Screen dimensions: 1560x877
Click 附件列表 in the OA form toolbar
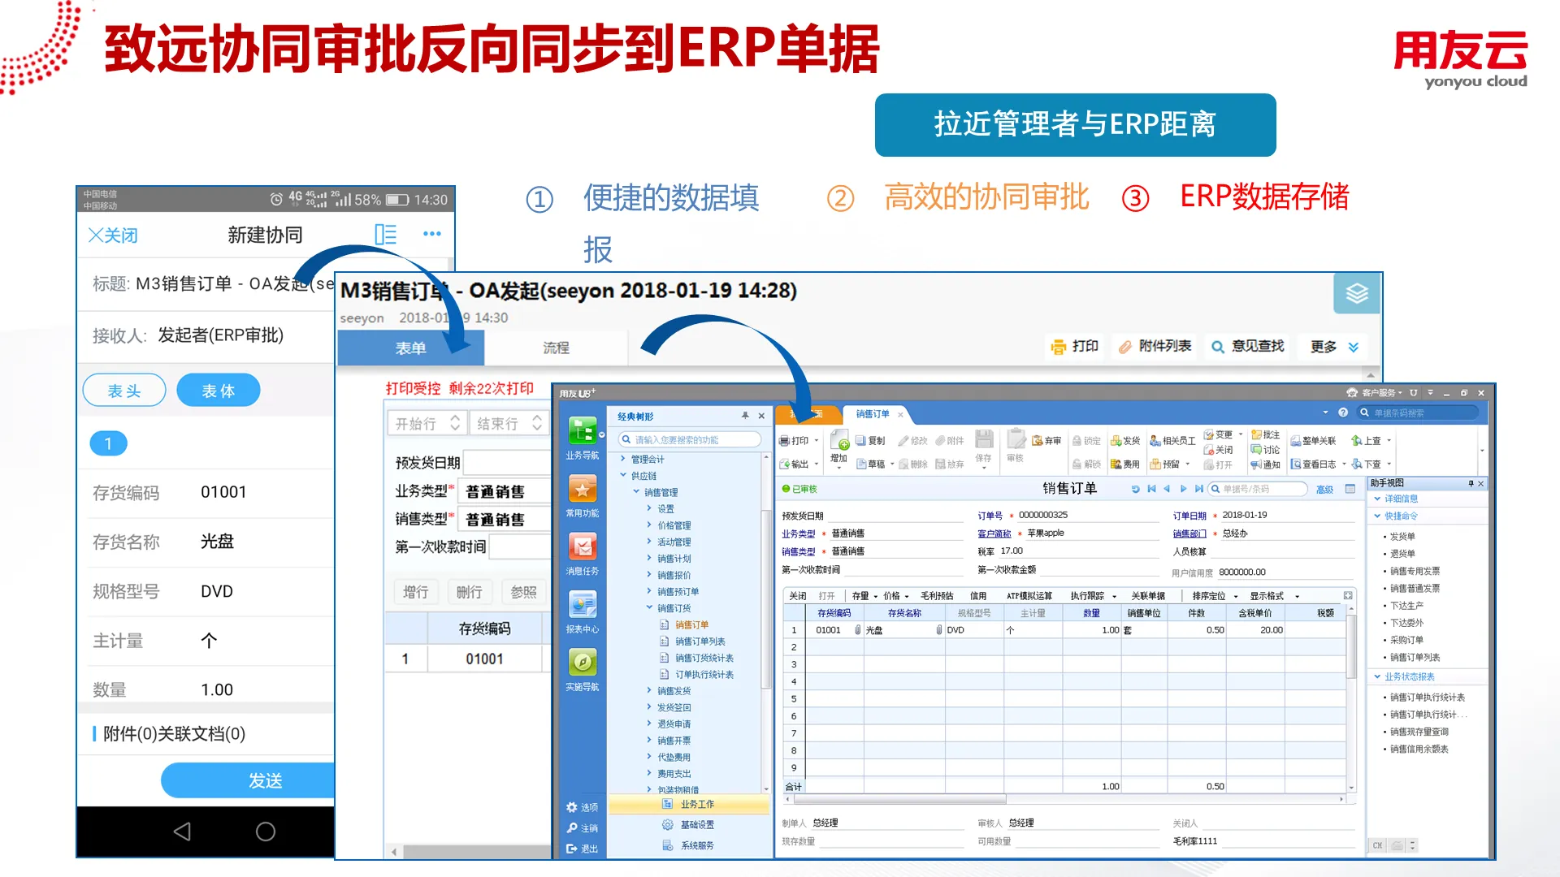1155,346
